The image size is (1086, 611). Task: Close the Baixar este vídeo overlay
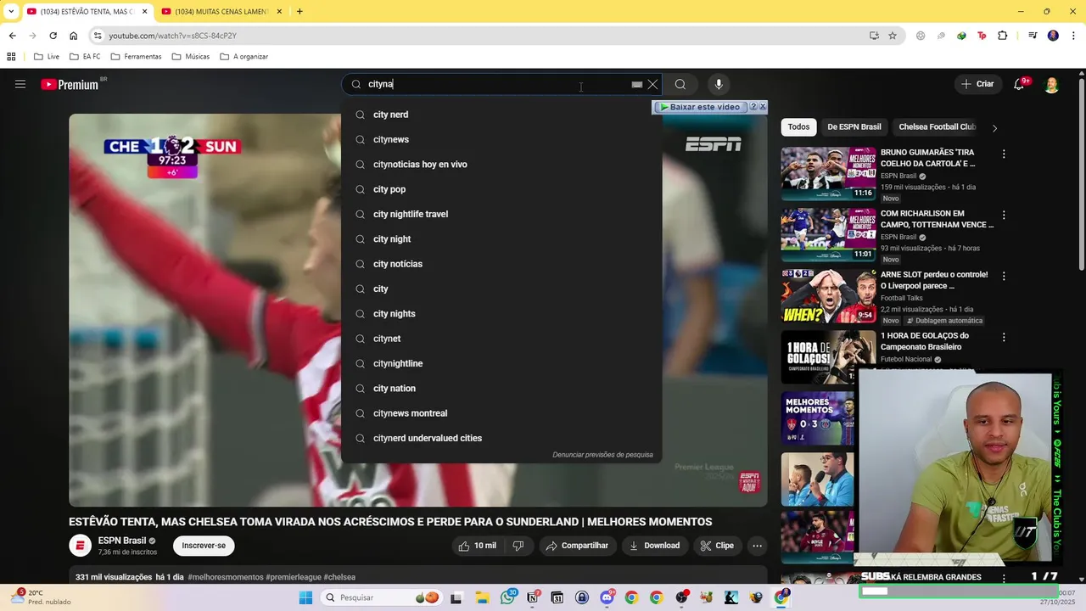pos(763,107)
